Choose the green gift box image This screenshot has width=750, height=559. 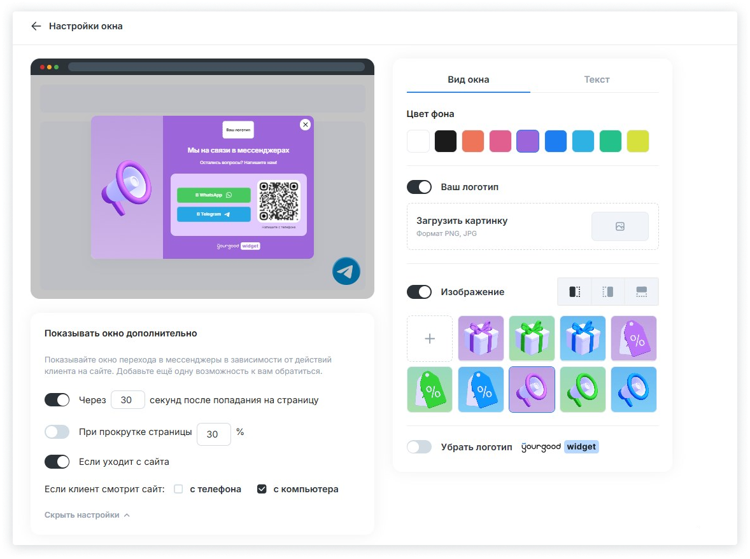coord(532,339)
